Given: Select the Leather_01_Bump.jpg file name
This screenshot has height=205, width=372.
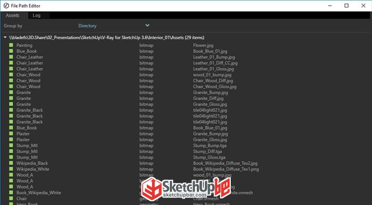Looking at the screenshot, I should [214, 57].
